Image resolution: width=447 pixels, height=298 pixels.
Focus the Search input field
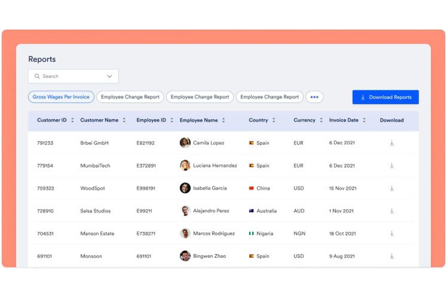tap(73, 76)
